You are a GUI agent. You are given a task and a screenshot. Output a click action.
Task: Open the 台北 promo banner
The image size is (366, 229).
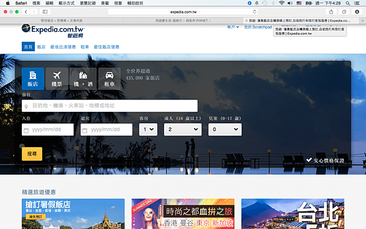(293, 214)
